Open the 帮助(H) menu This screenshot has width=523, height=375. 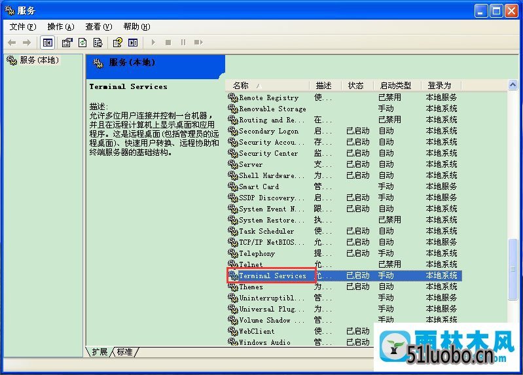tap(137, 27)
